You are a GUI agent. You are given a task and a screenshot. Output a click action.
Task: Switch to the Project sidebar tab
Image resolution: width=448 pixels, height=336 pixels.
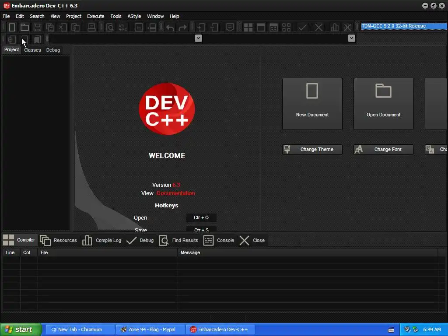tap(11, 50)
